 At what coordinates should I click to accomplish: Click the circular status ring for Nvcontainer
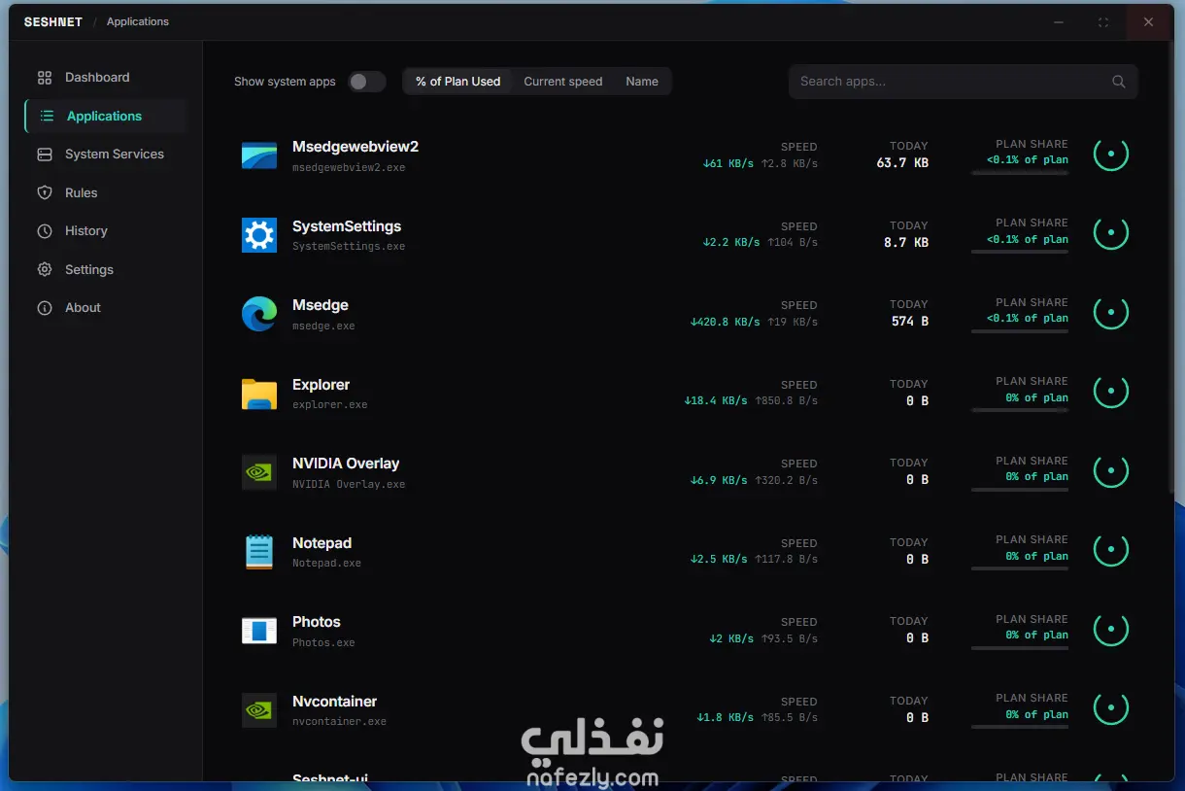point(1111,708)
